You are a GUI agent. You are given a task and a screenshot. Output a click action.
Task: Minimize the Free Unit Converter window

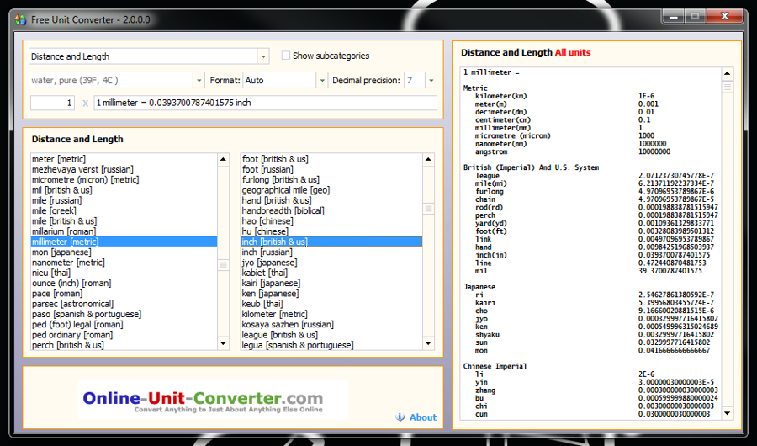click(x=673, y=16)
